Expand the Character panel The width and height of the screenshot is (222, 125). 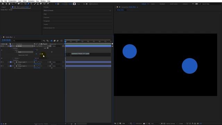tap(46, 17)
